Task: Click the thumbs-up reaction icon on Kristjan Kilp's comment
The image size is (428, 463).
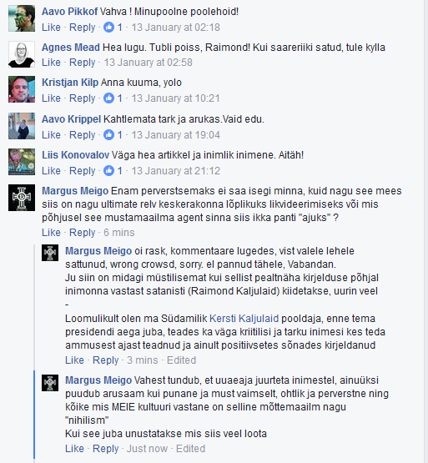Action: tap(108, 98)
